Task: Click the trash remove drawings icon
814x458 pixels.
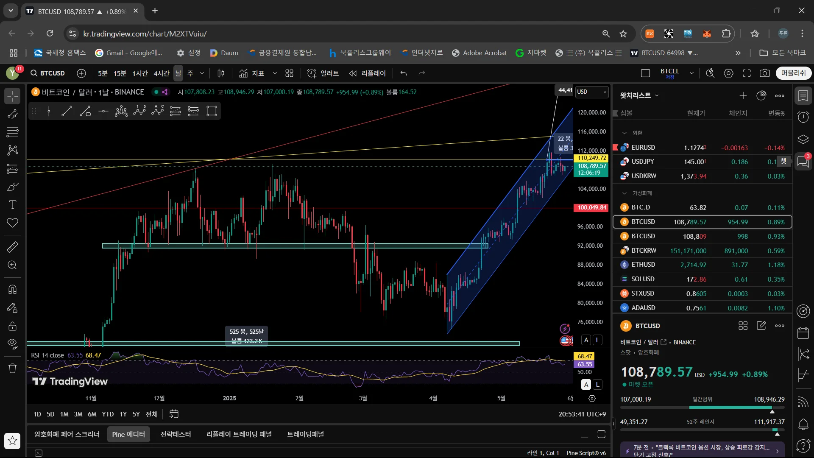Action: (x=13, y=368)
